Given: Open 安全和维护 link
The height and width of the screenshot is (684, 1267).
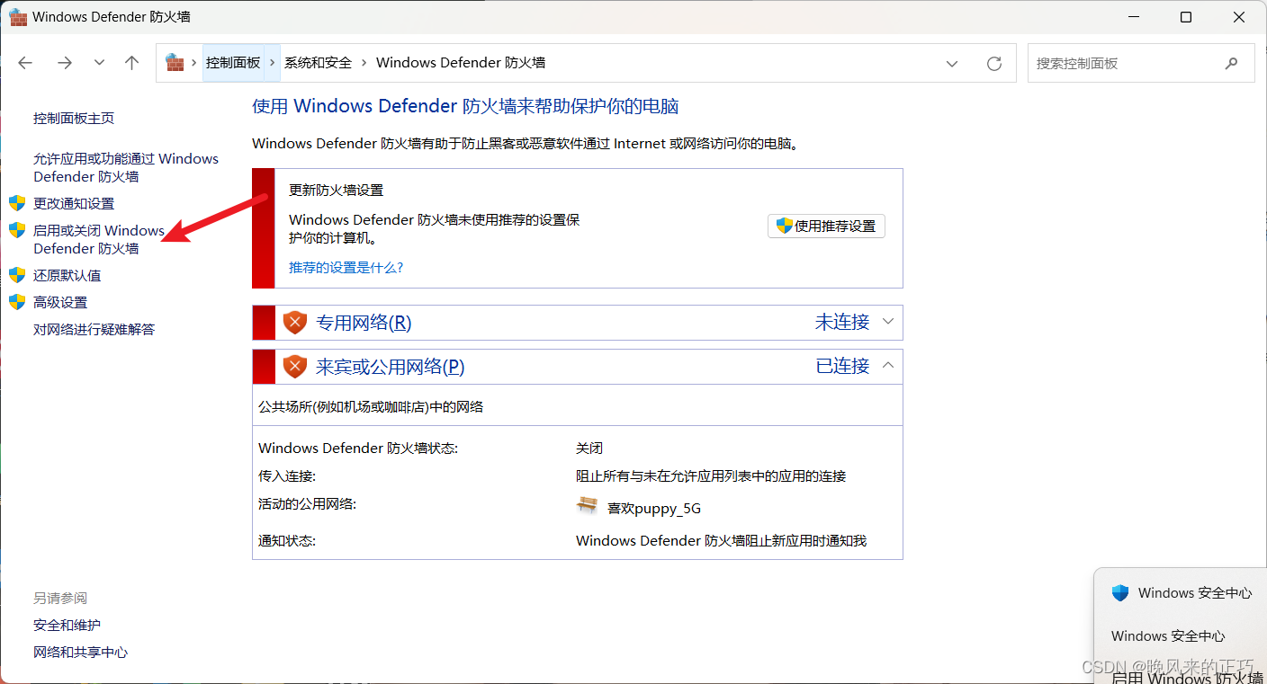Looking at the screenshot, I should click(x=67, y=626).
